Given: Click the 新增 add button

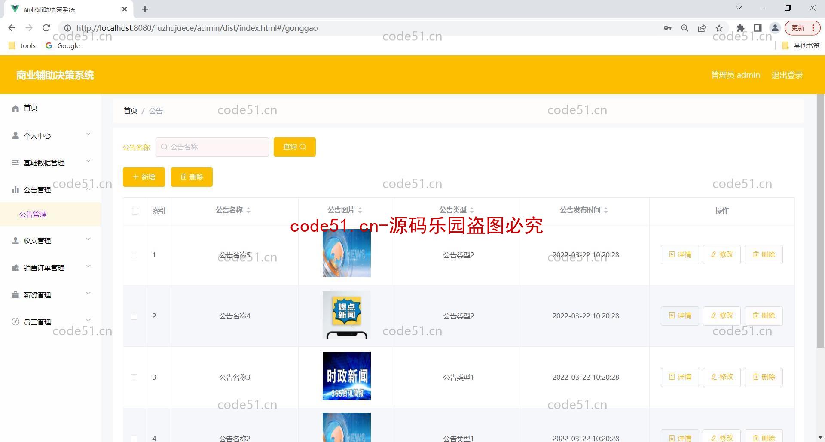Looking at the screenshot, I should point(144,177).
